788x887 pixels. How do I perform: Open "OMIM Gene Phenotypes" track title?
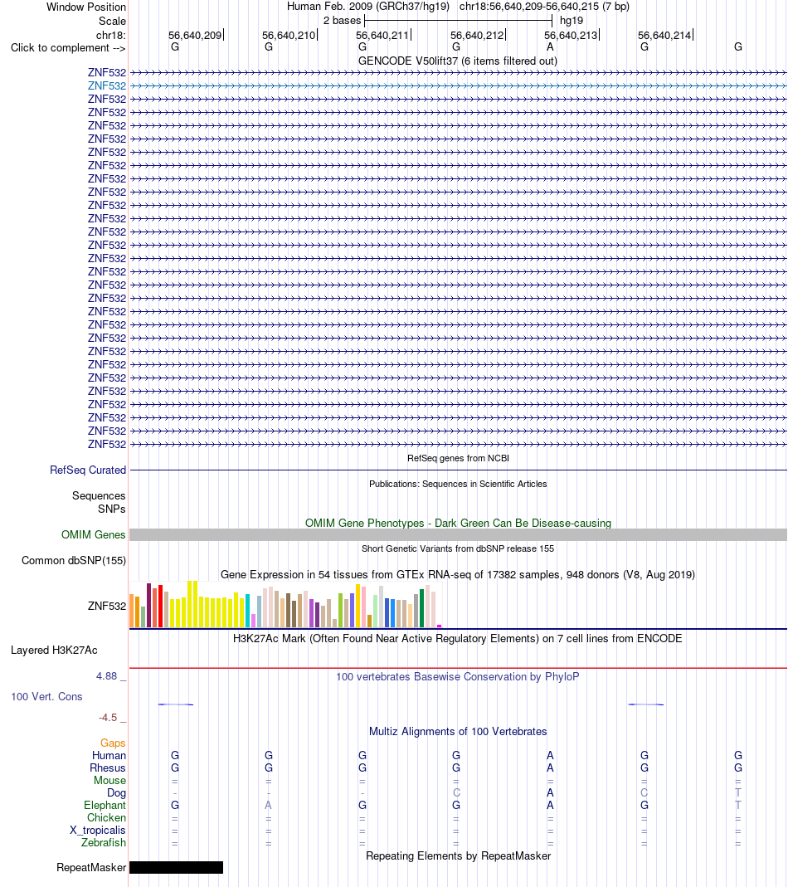pyautogui.click(x=458, y=524)
